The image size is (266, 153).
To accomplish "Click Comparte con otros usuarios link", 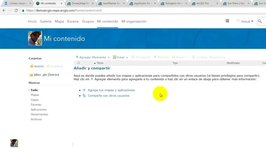I will 108,95.
